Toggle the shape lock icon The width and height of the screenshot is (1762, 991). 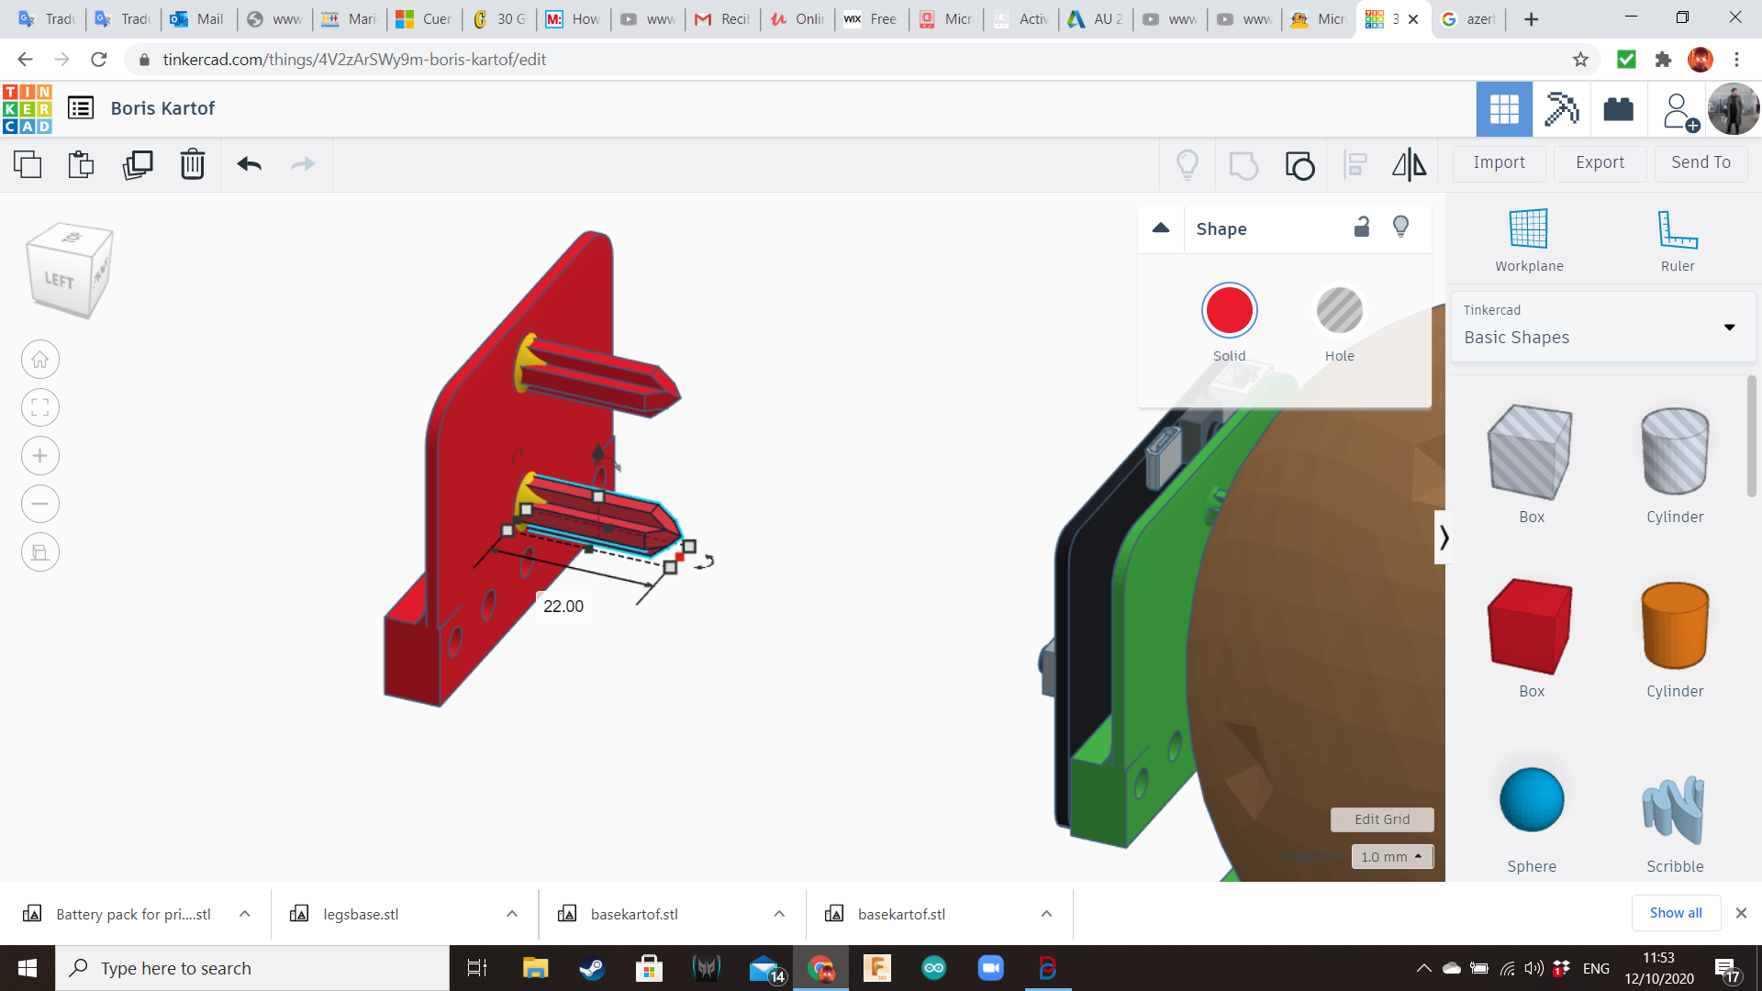pyautogui.click(x=1362, y=228)
